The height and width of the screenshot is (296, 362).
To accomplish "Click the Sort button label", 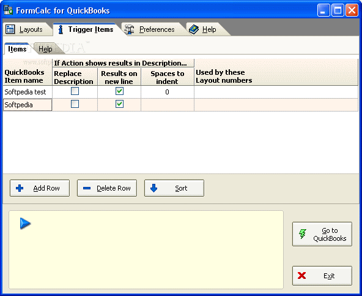I will pos(181,188).
